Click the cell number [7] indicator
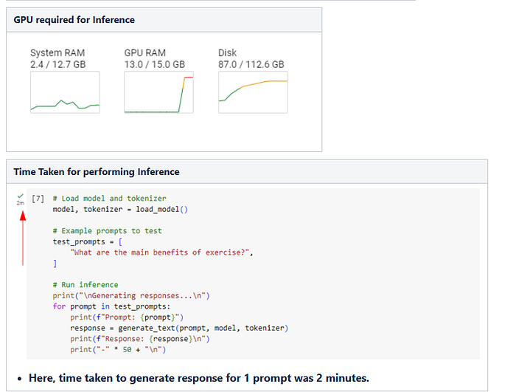This screenshot has height=392, width=516. click(38, 199)
